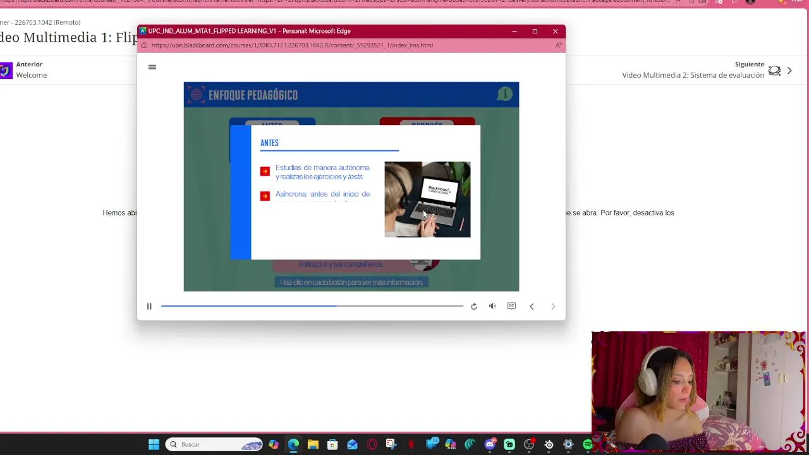Go to the previous slide arrow
809x455 pixels.
click(532, 306)
